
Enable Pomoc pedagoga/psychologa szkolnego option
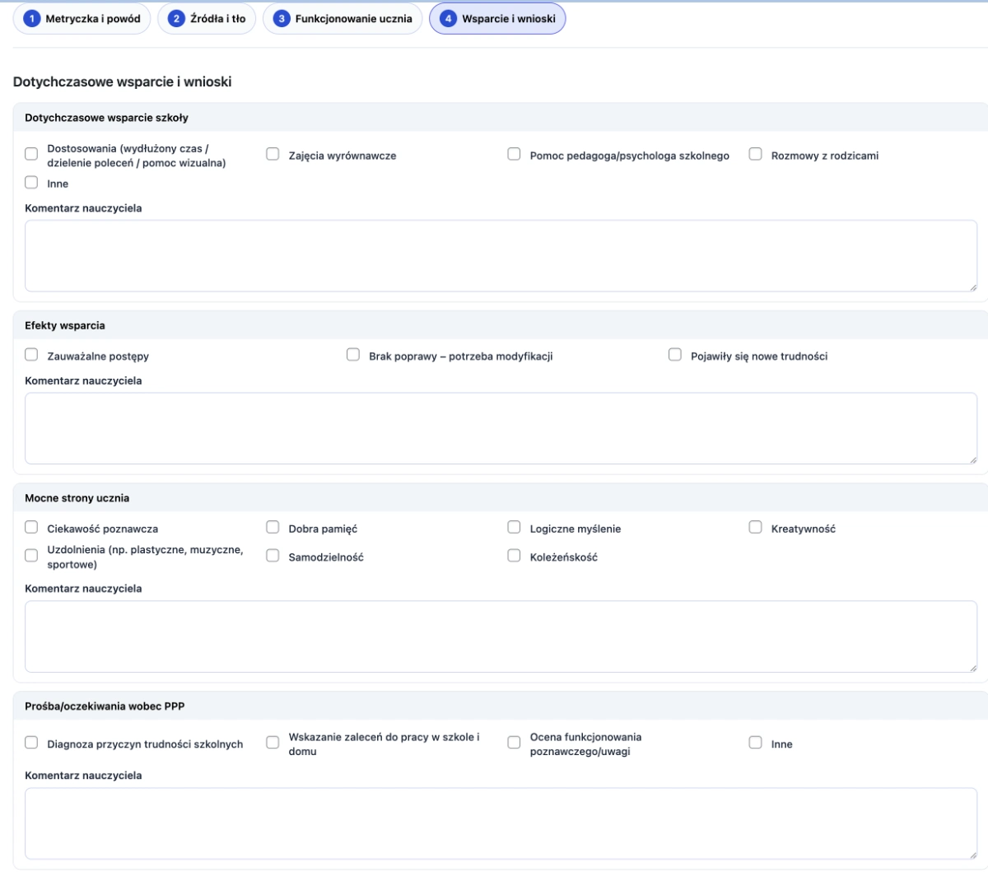(514, 155)
